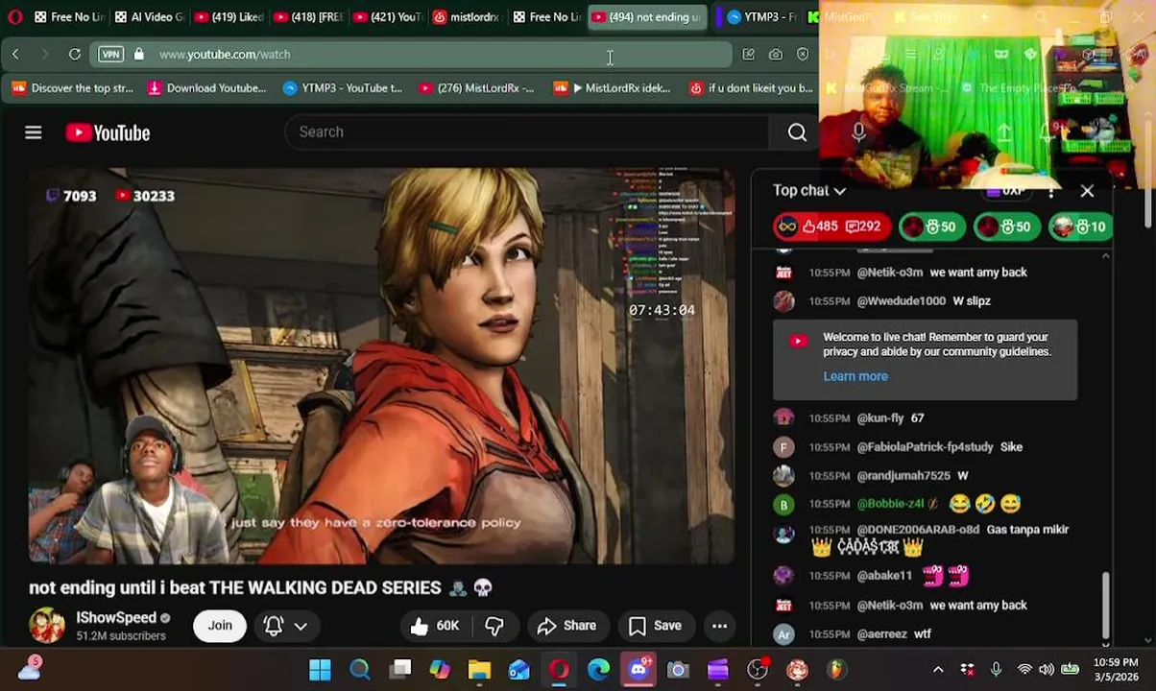Toggle the notification bell for IShowSpeed
The height and width of the screenshot is (691, 1156).
pyautogui.click(x=273, y=626)
